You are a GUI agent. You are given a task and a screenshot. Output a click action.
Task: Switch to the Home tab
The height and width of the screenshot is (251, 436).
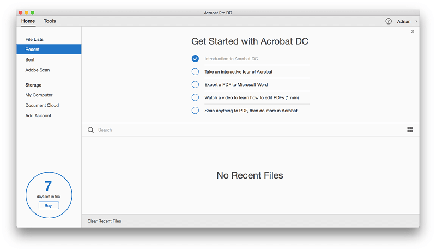[28, 21]
